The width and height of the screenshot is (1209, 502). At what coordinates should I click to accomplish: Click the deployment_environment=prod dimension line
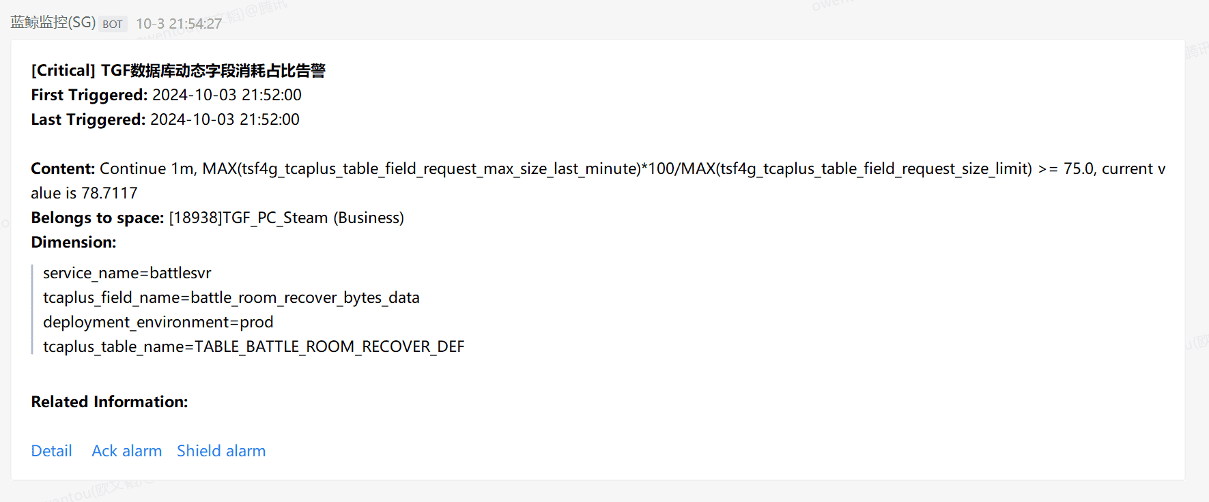pos(158,322)
